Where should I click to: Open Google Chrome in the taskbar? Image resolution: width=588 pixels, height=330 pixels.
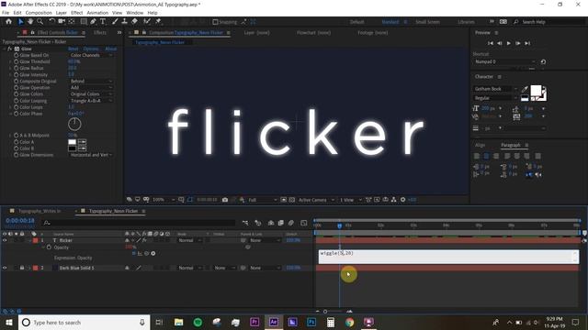click(x=349, y=322)
